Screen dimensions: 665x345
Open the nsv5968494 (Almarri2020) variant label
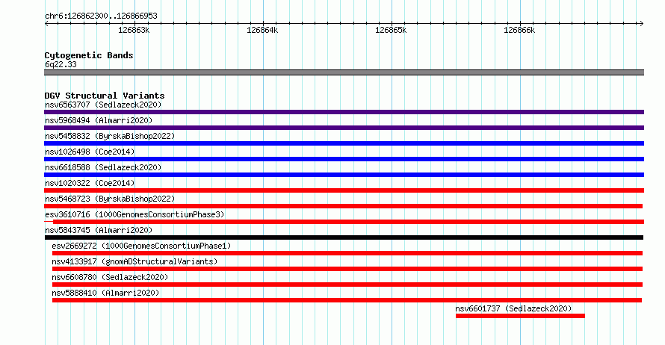point(99,120)
